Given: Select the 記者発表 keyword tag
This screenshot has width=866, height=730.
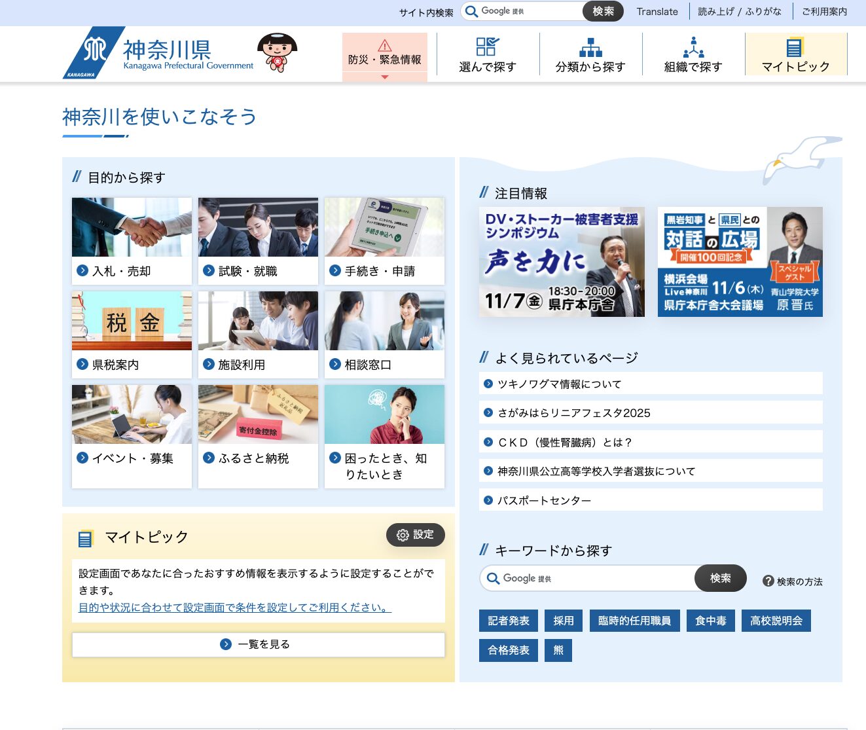Looking at the screenshot, I should (x=509, y=621).
